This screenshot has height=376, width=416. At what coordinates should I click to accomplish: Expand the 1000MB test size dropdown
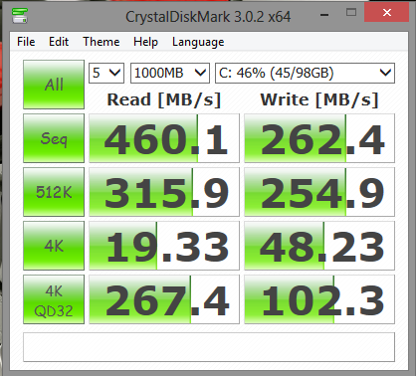[170, 73]
